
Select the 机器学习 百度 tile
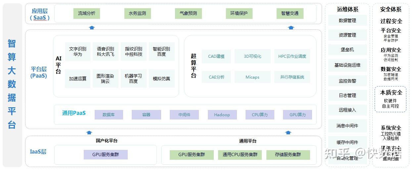click(x=134, y=79)
